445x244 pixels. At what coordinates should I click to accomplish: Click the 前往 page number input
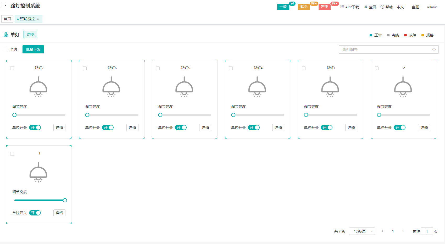427,231
